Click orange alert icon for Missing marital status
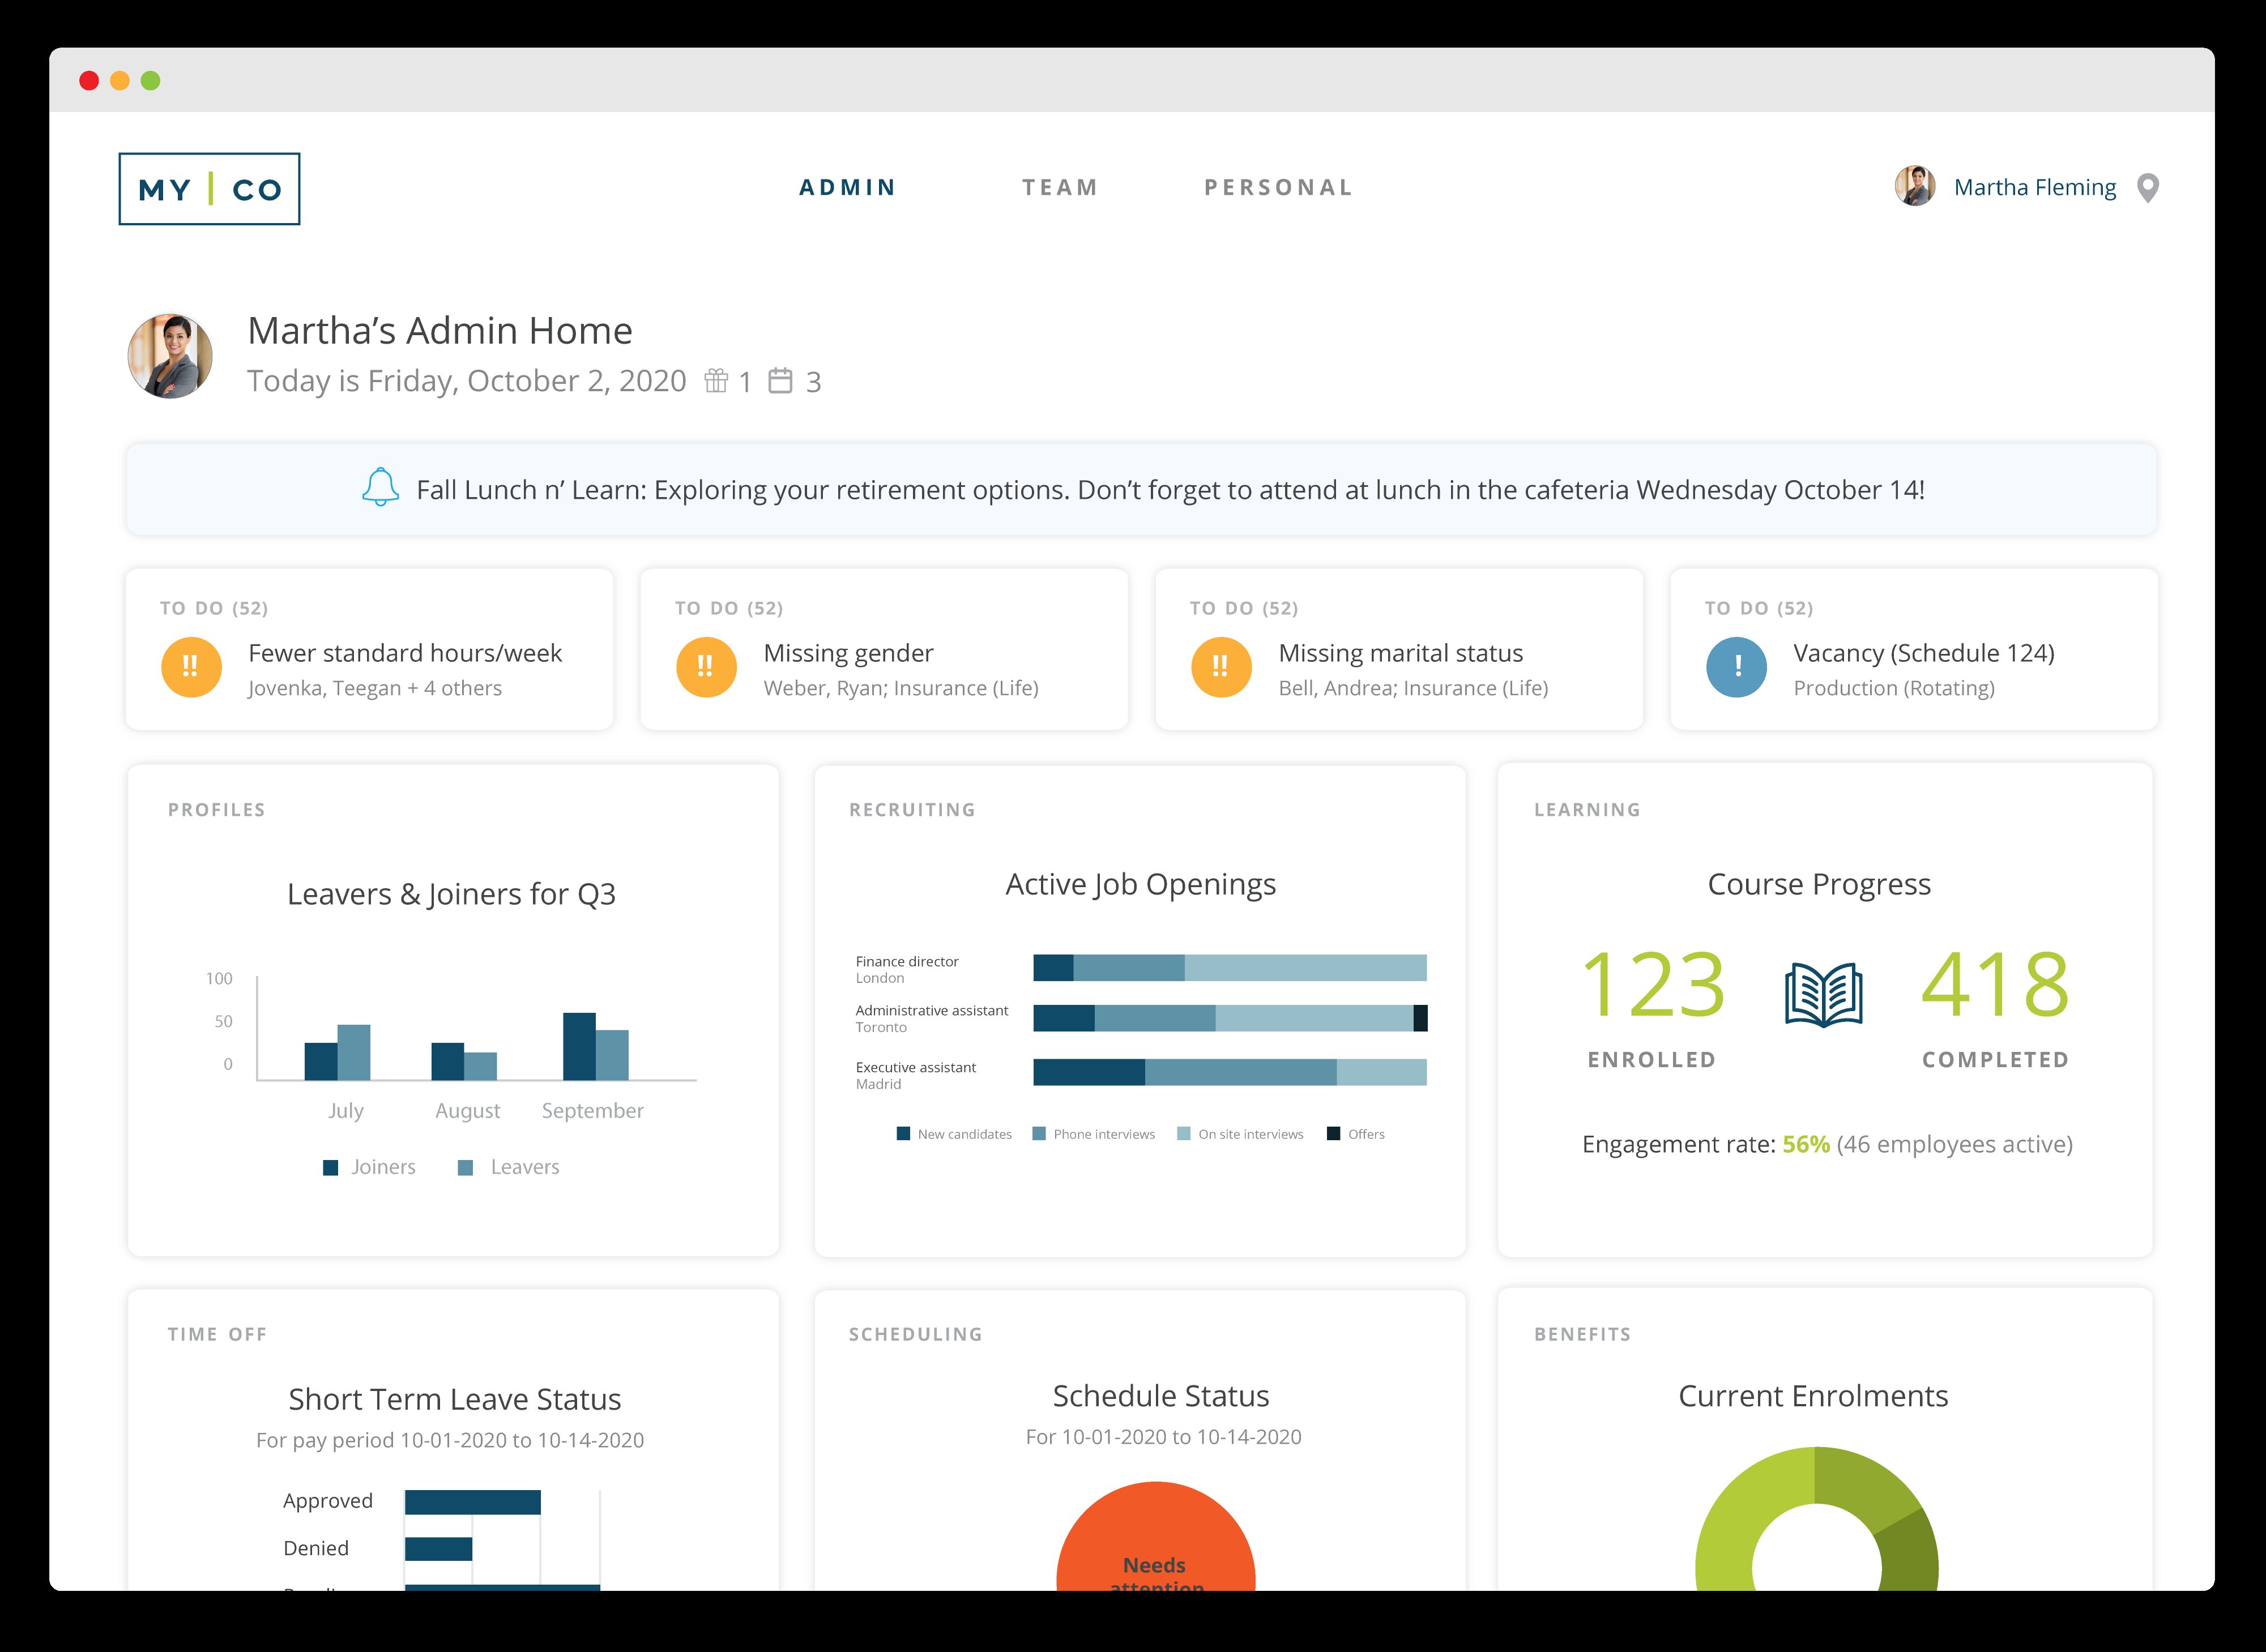The image size is (2266, 1652). click(x=1221, y=667)
